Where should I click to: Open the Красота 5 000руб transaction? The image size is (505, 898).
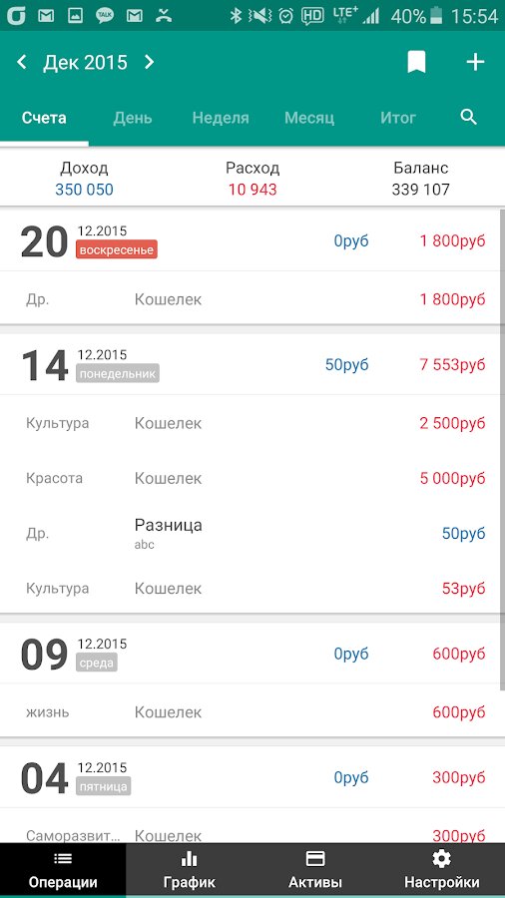pyautogui.click(x=252, y=478)
